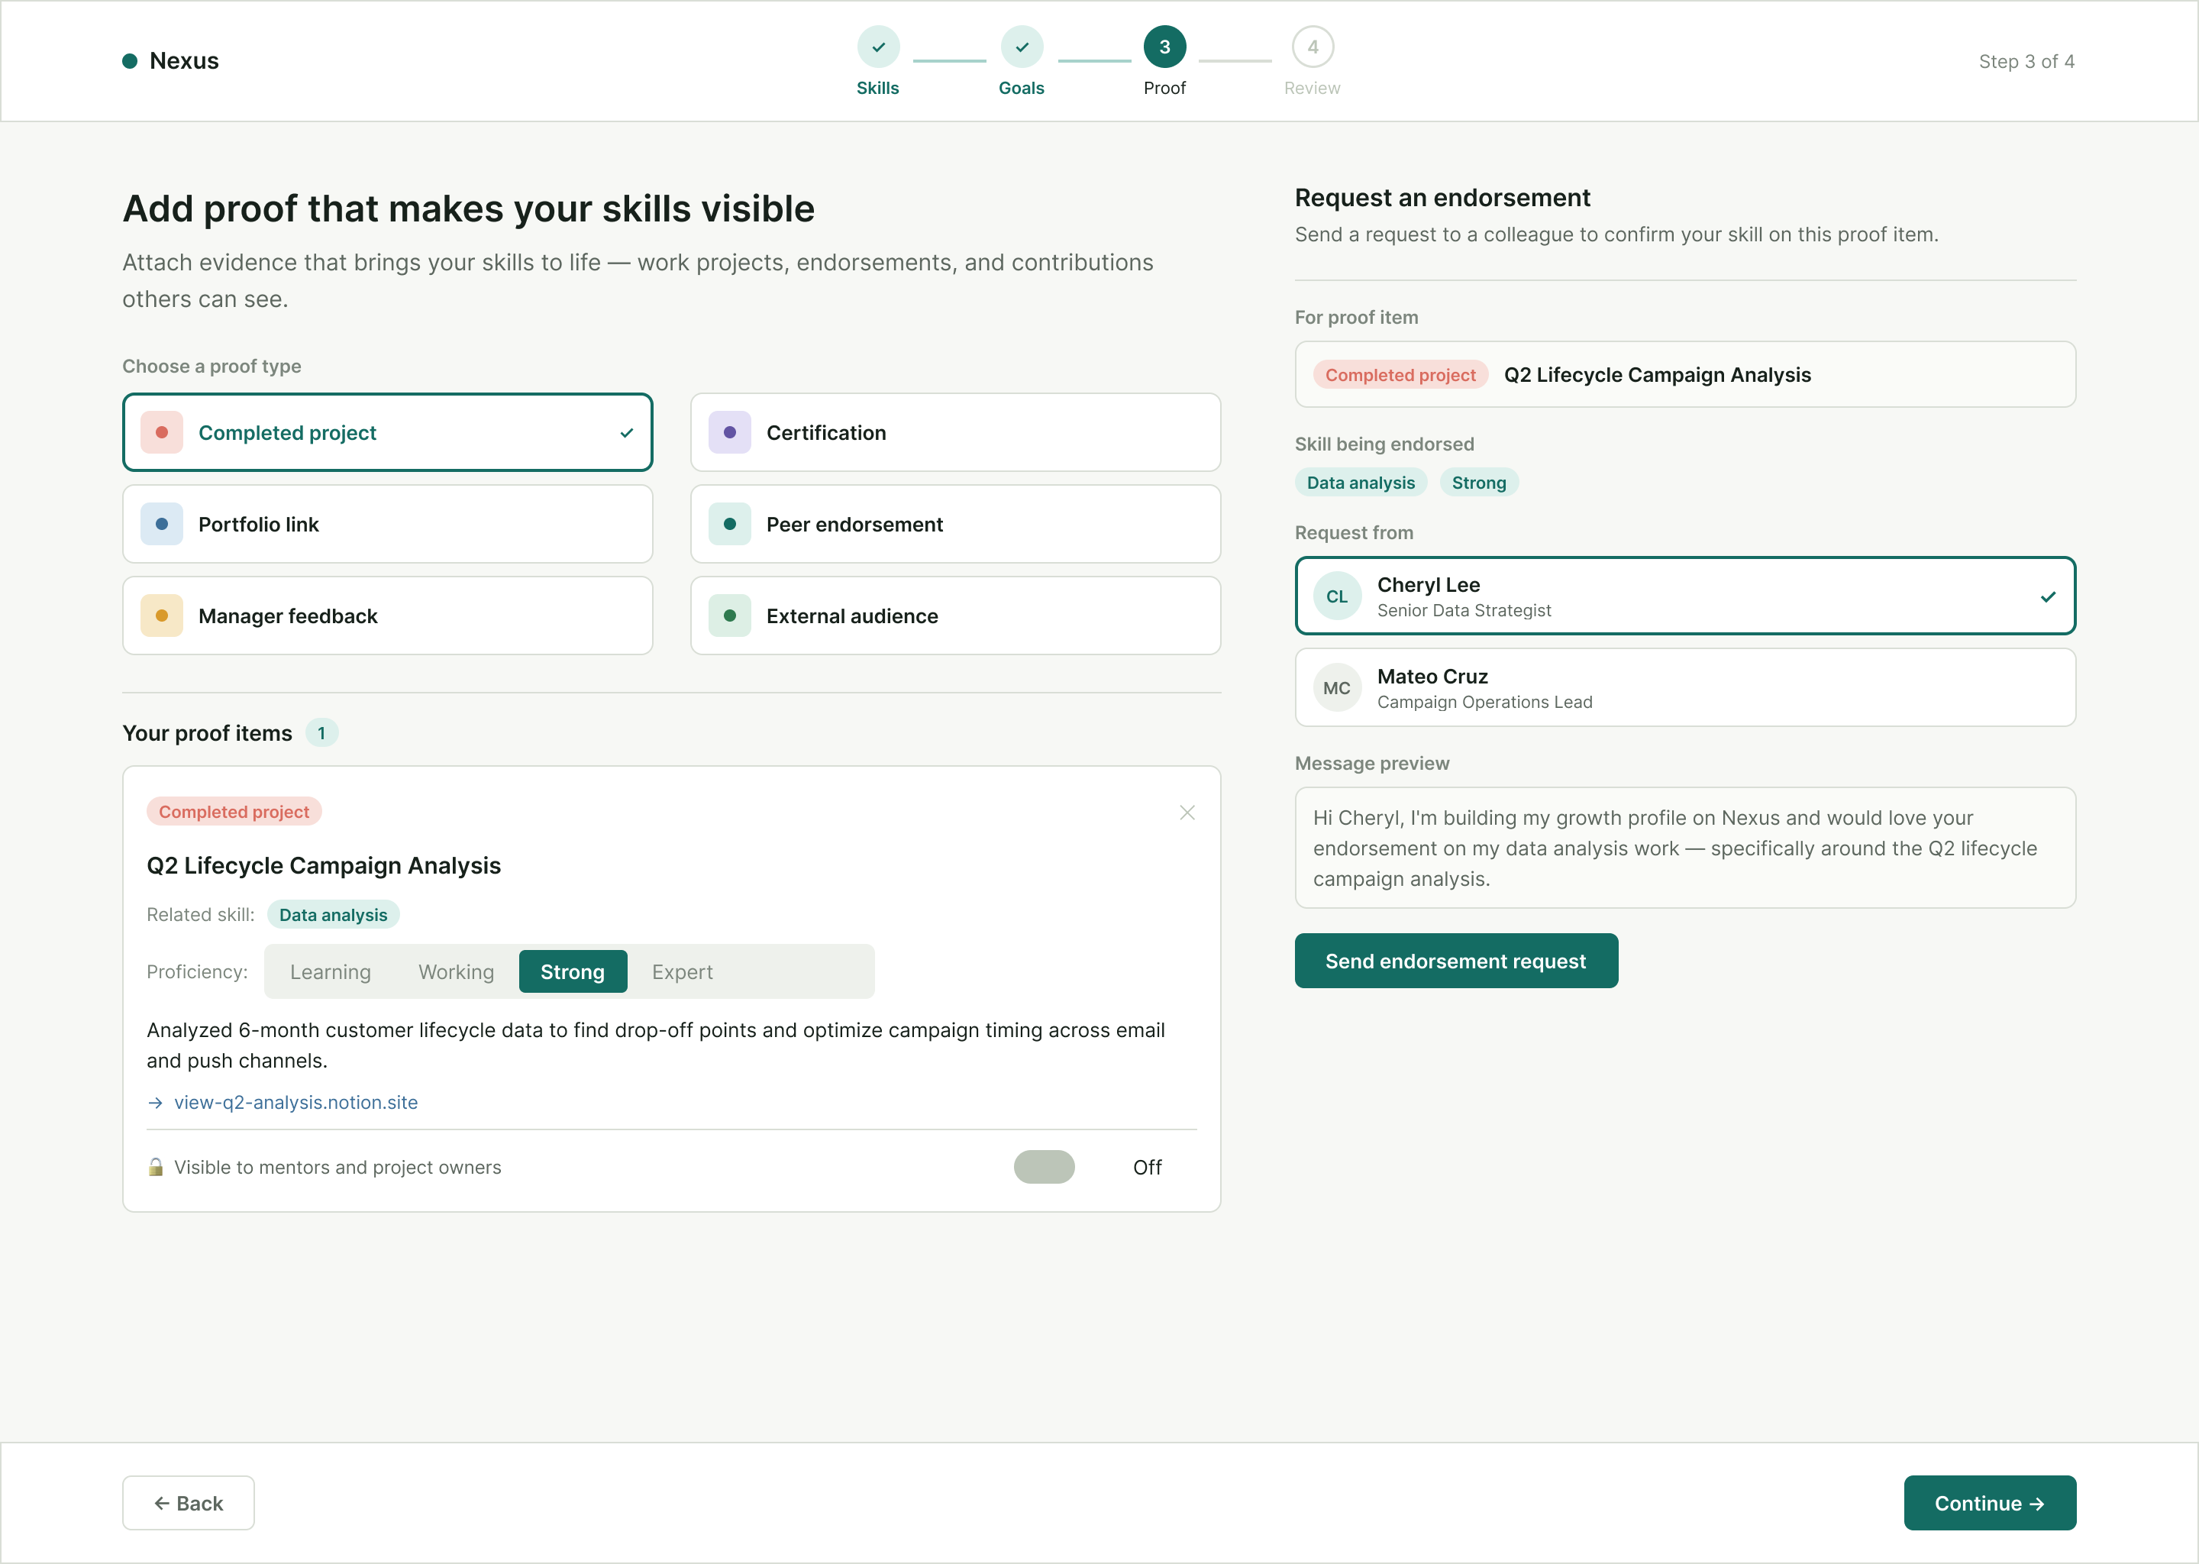This screenshot has height=1564, width=2199.
Task: Open the view-q2-analysis.notion.site link
Action: pos(295,1102)
